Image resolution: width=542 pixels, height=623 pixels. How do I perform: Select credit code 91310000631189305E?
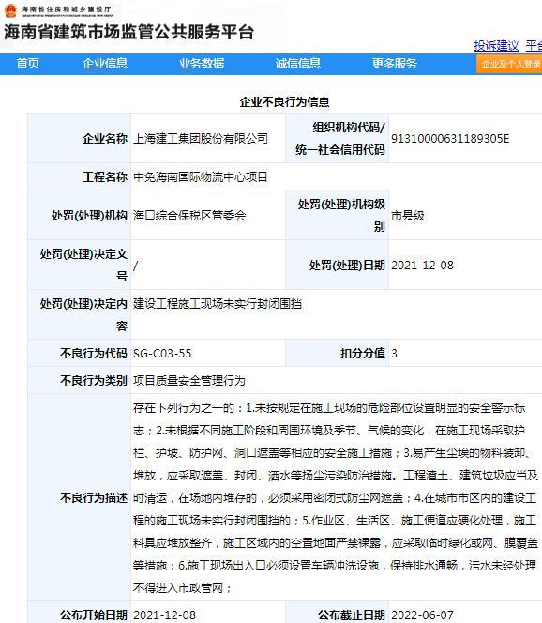450,138
